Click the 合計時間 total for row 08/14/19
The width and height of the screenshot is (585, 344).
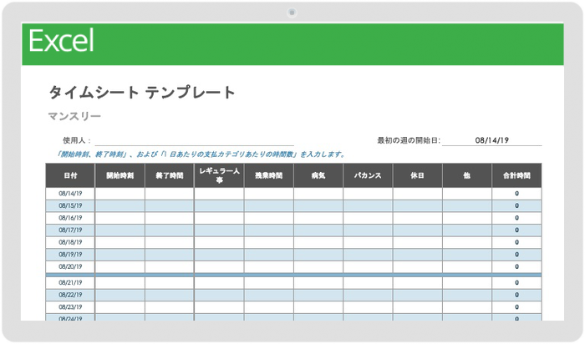coord(516,194)
